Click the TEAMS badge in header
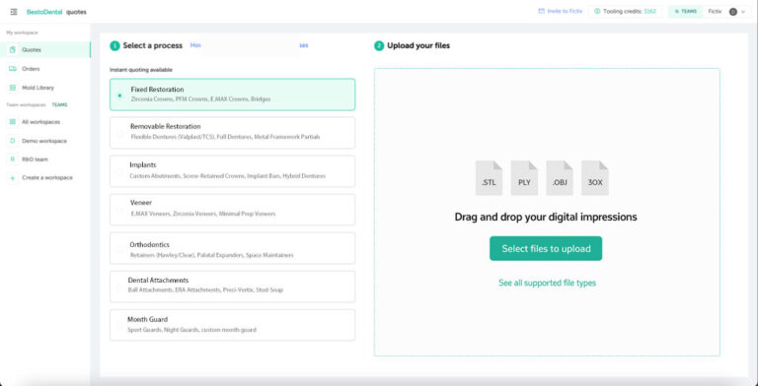The width and height of the screenshot is (758, 386). coord(686,12)
